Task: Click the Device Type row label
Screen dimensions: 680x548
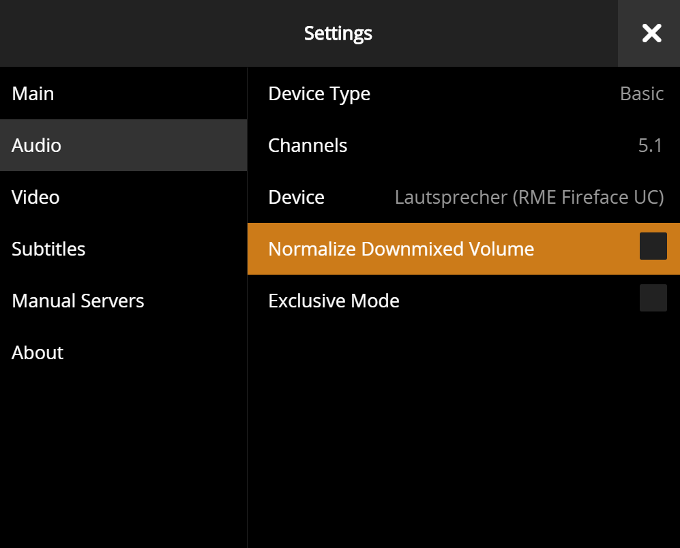Action: 319,93
